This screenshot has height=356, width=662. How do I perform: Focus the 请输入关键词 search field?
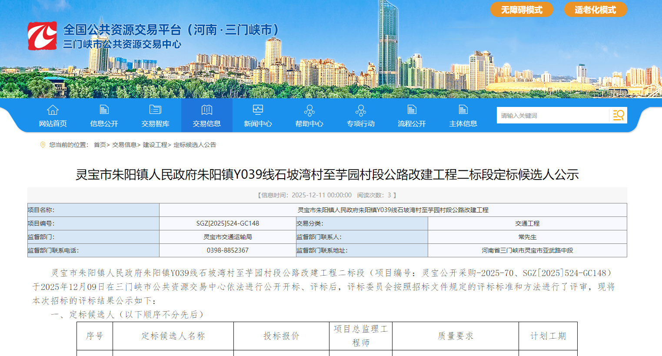(x=552, y=116)
